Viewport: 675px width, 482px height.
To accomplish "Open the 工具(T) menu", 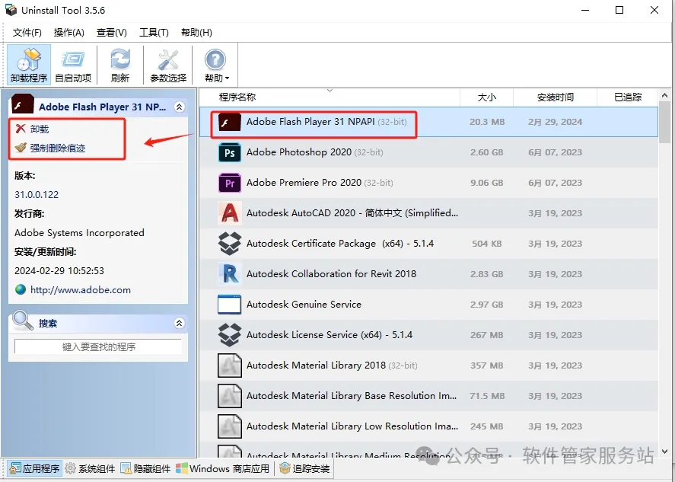I will click(154, 33).
